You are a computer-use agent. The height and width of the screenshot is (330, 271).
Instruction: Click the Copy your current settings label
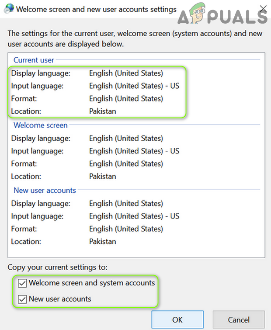point(57,267)
